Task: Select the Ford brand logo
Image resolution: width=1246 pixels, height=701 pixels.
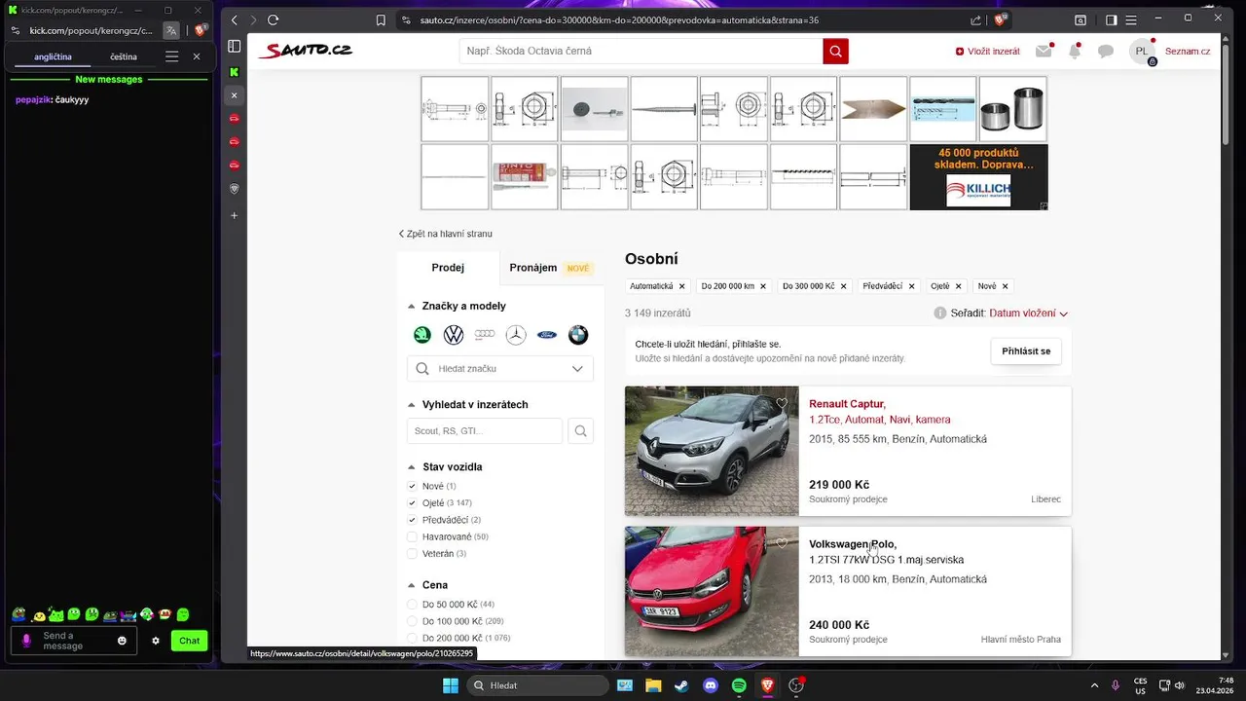Action: click(x=547, y=335)
